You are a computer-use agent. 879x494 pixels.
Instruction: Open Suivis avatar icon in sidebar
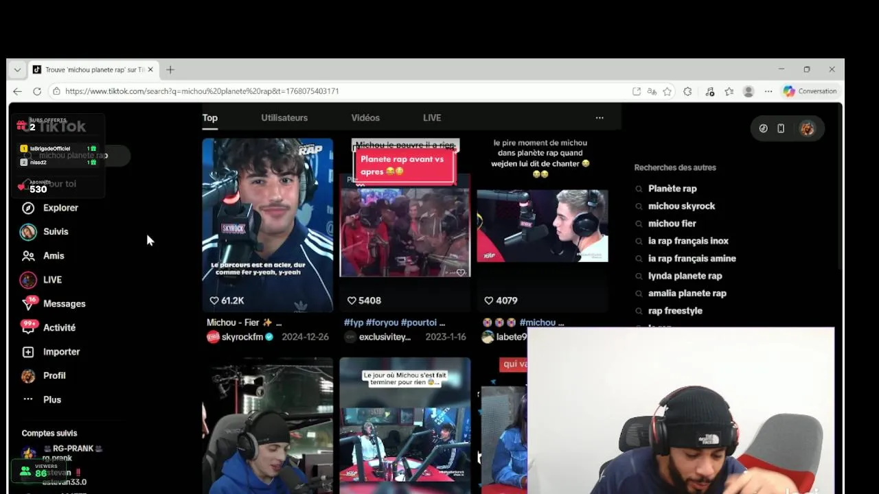[x=28, y=232]
